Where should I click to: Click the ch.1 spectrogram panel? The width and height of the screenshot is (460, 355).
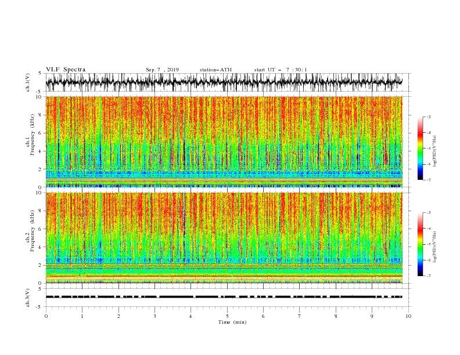pos(224,142)
